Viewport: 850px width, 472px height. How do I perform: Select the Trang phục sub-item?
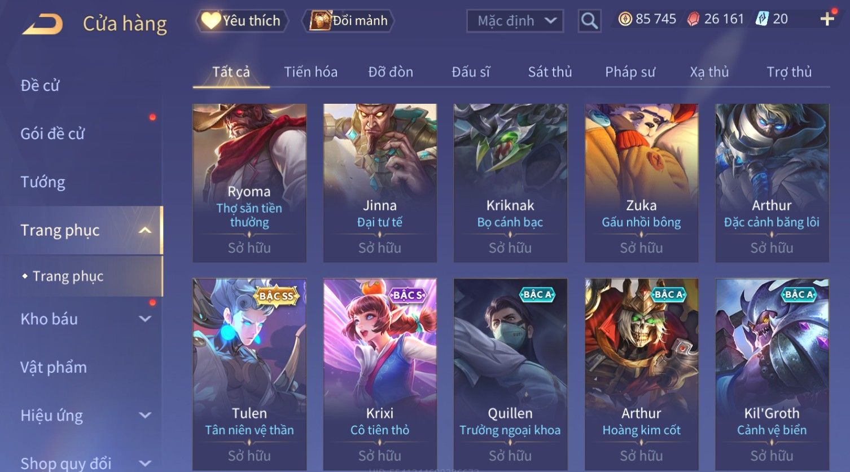pos(68,276)
